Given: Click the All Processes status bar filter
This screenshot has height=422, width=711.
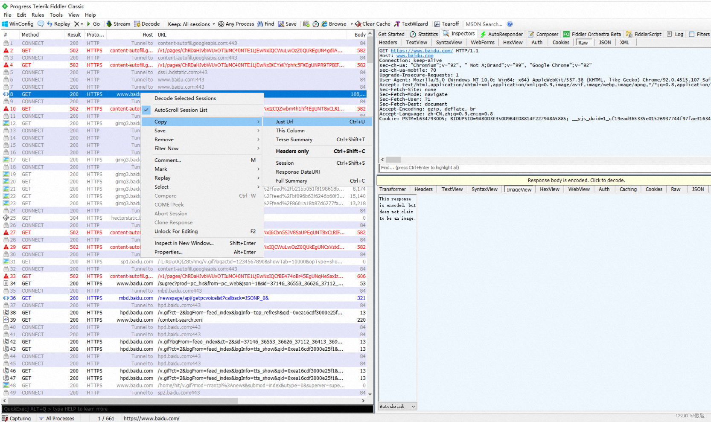Looking at the screenshot, I should (x=57, y=419).
